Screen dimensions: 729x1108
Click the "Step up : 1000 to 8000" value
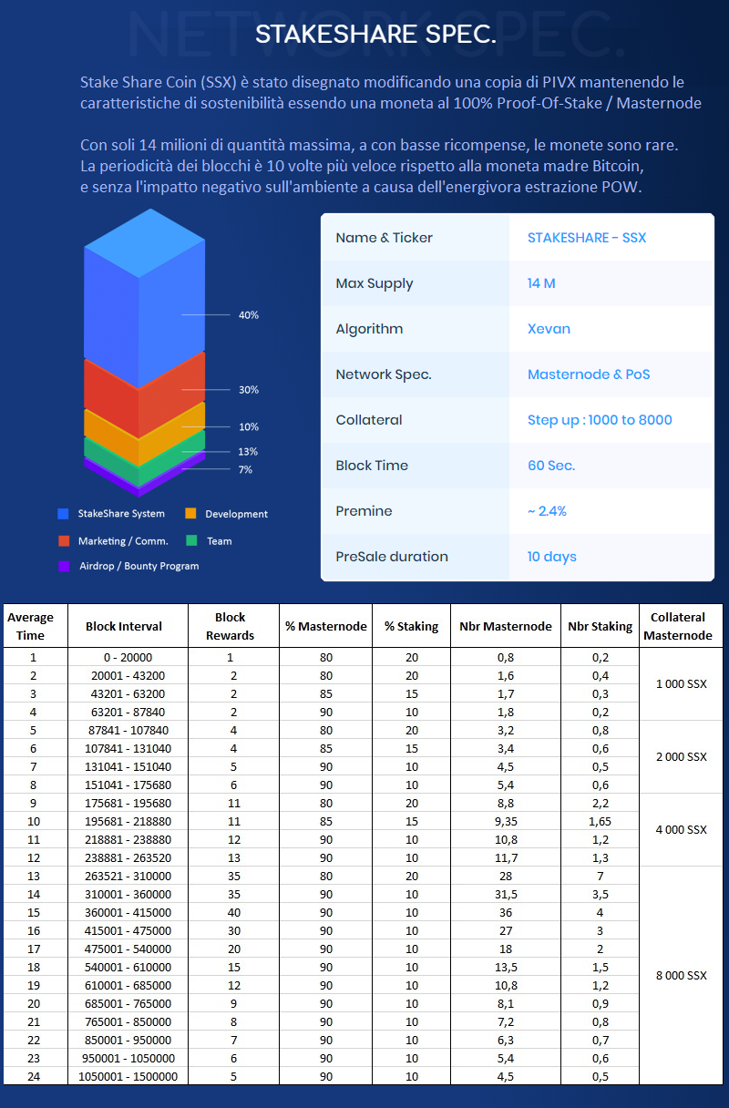point(600,420)
